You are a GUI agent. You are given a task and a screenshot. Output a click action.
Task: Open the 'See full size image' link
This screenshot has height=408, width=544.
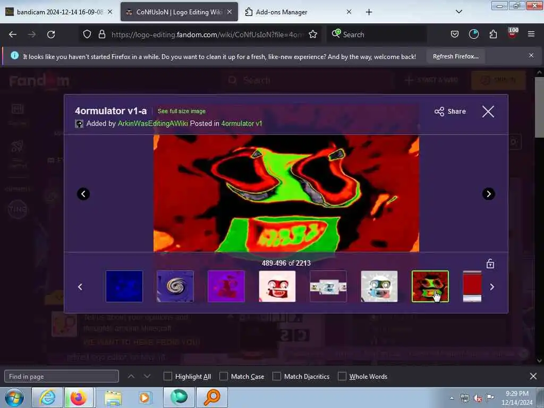(x=182, y=111)
